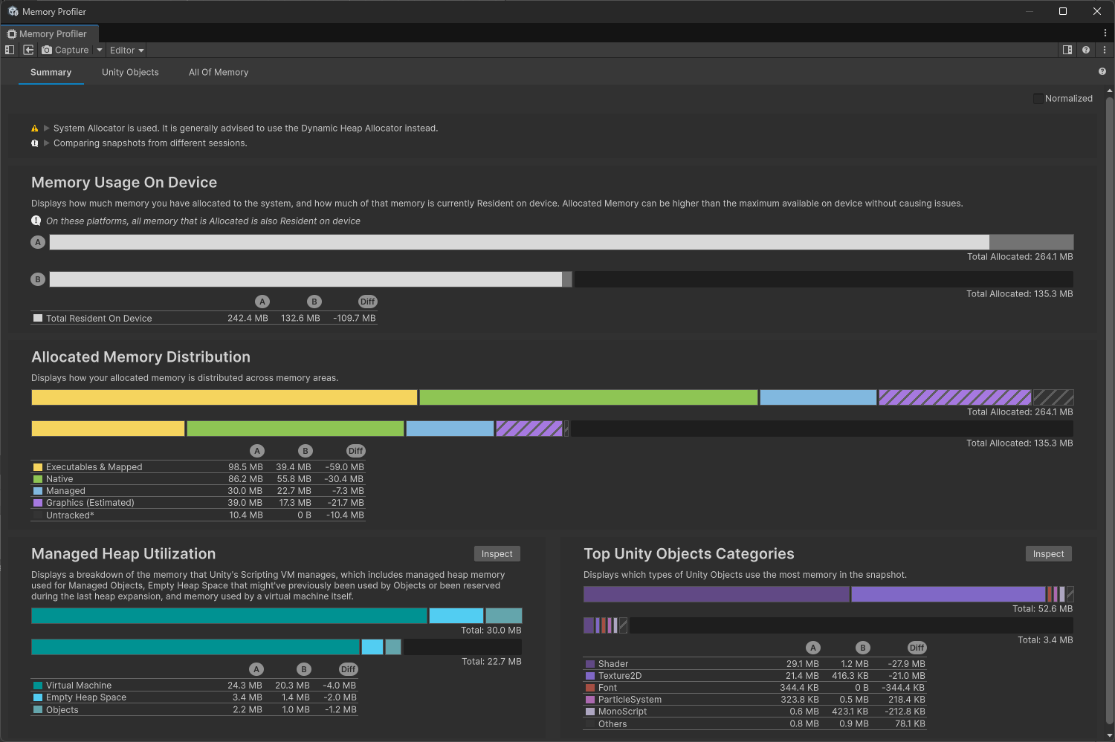1115x742 pixels.
Task: Switch to the Summary tab
Action: 51,72
